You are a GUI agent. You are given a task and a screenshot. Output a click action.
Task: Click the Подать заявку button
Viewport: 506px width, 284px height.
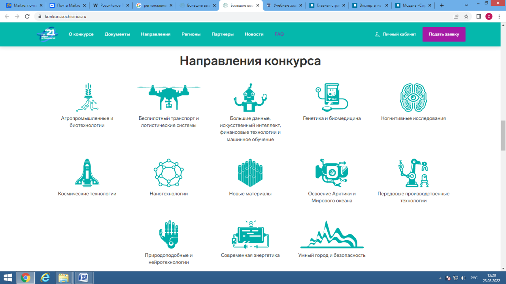click(444, 34)
